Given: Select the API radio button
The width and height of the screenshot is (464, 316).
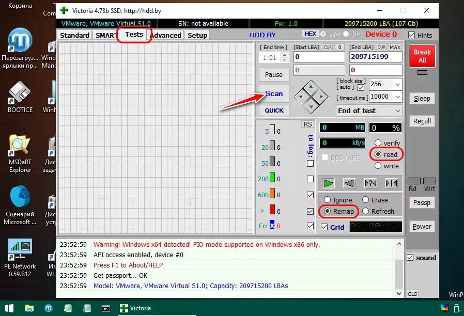Looking at the screenshot, I should [323, 34].
